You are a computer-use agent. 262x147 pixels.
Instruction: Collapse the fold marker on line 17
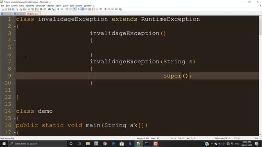click(x=15, y=133)
